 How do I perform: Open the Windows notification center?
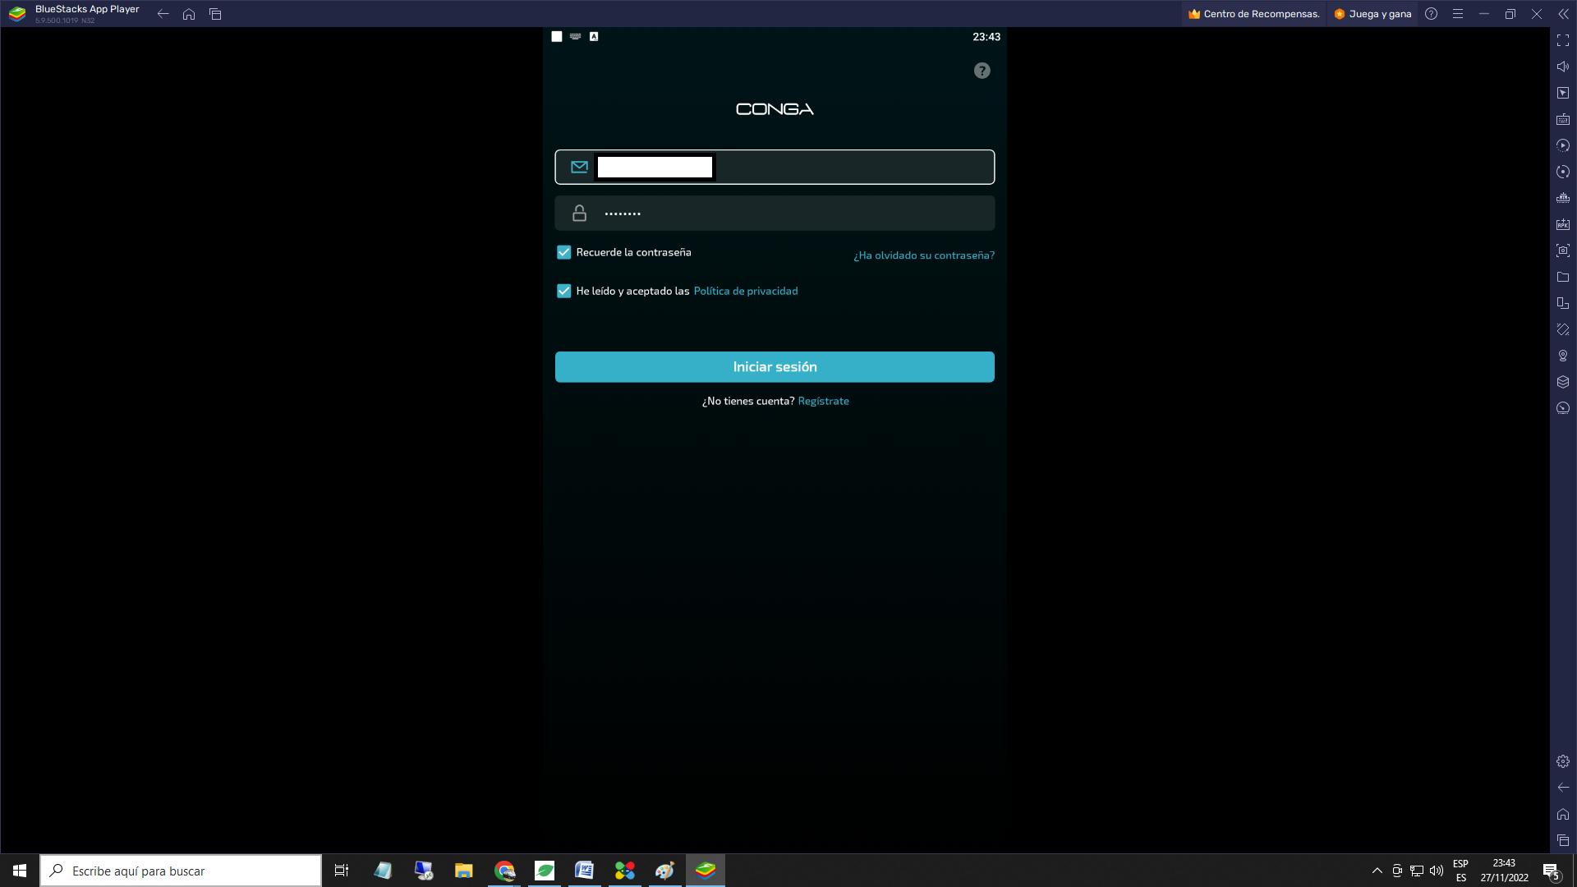[1551, 871]
